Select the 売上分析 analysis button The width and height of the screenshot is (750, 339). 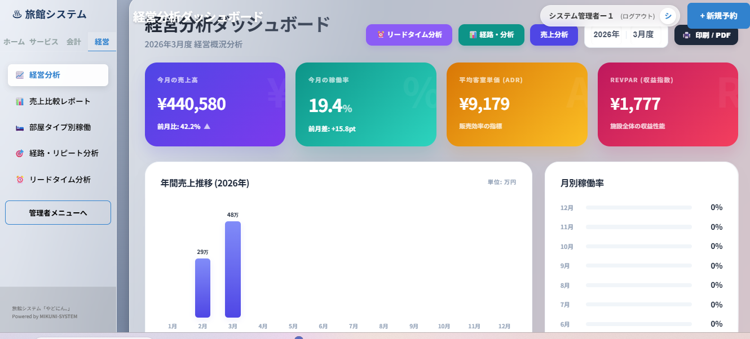(x=554, y=34)
